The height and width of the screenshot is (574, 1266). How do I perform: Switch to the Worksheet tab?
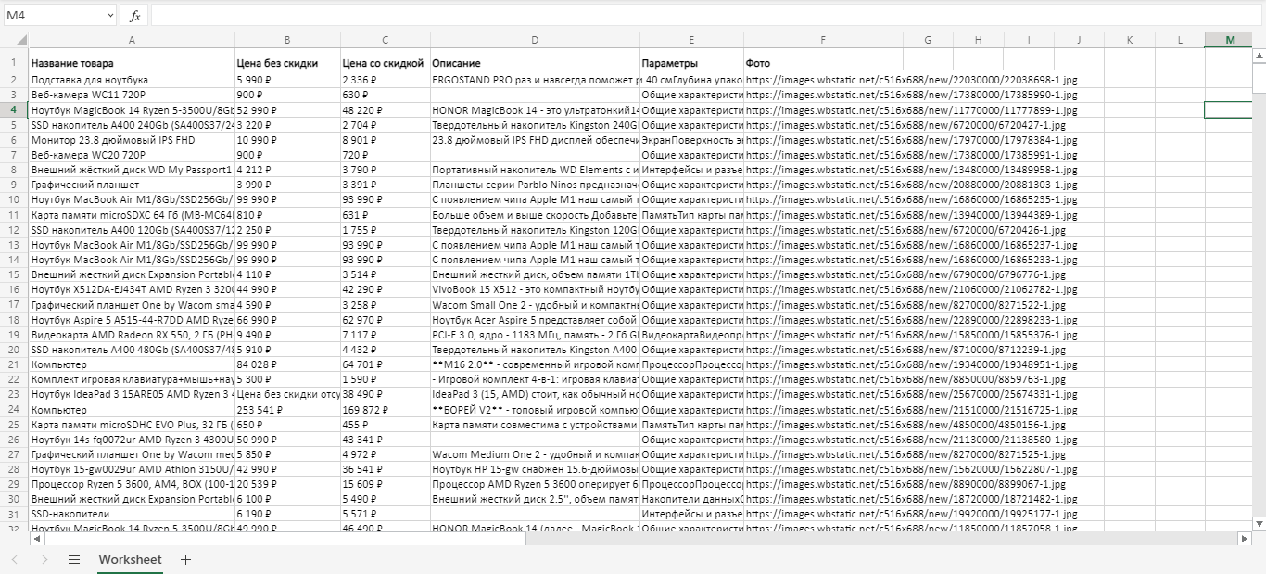point(130,559)
